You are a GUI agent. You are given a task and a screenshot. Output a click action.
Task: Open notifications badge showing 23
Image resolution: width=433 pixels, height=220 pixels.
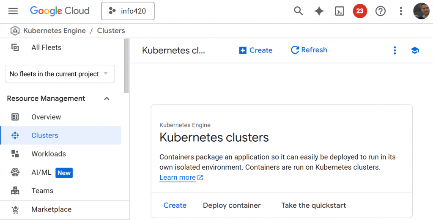point(360,11)
